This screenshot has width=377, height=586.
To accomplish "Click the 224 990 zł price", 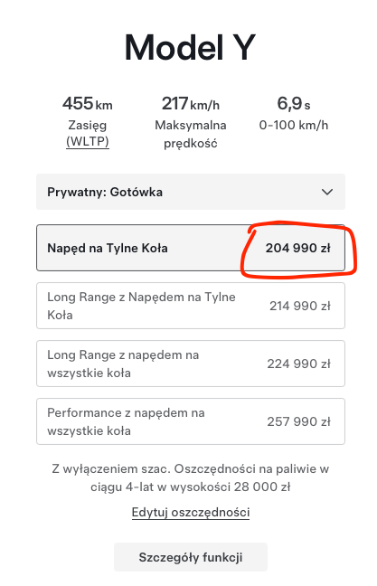I will (299, 364).
